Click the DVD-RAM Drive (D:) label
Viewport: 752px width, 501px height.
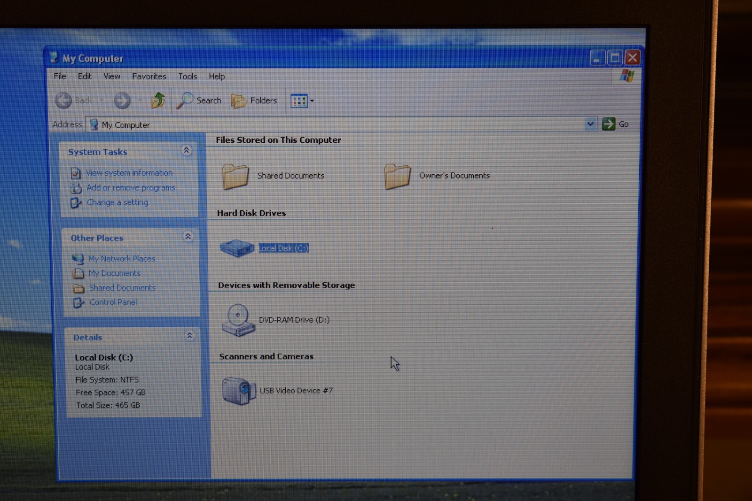(294, 320)
